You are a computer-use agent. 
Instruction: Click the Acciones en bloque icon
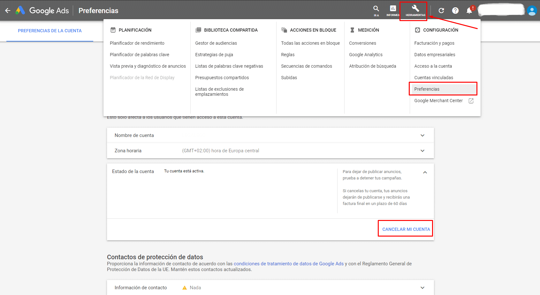(284, 30)
